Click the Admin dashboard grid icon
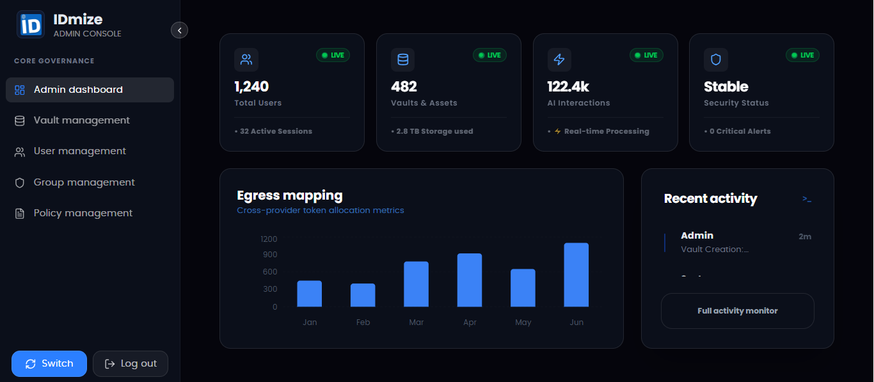The height and width of the screenshot is (382, 874). click(20, 90)
